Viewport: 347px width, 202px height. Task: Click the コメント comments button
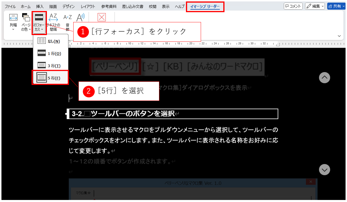pos(293,6)
